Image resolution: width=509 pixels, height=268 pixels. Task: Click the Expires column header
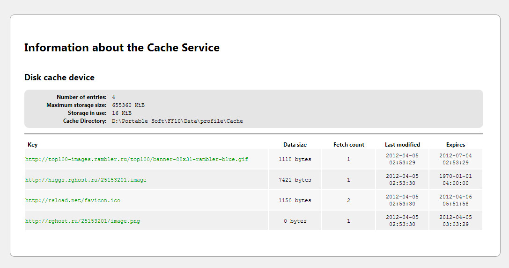(x=456, y=145)
